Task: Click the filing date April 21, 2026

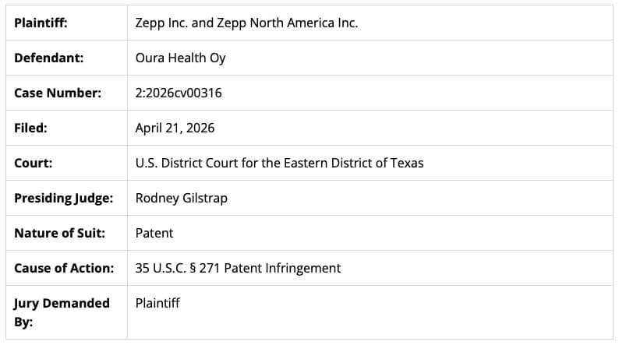Action: [175, 128]
